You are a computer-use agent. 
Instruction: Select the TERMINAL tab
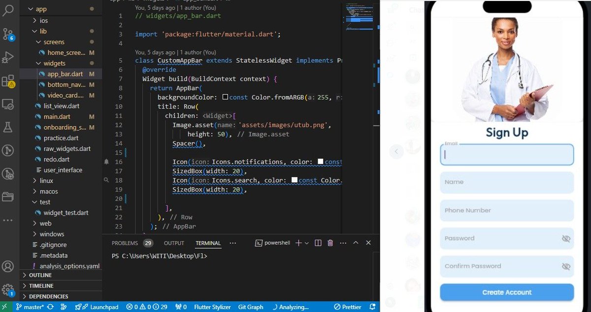coord(208,243)
